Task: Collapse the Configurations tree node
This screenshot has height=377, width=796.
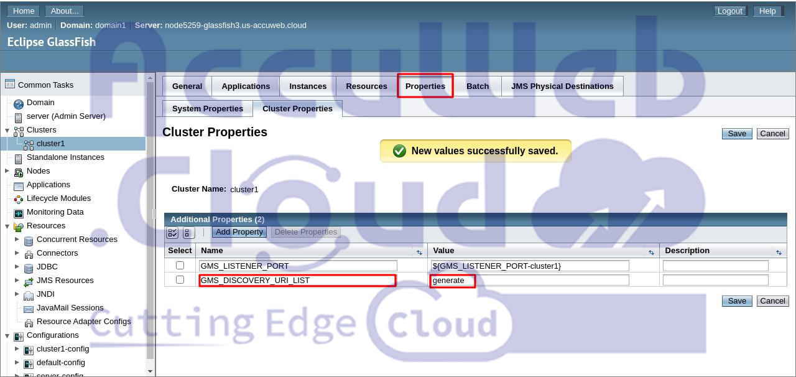Action: pos(7,336)
